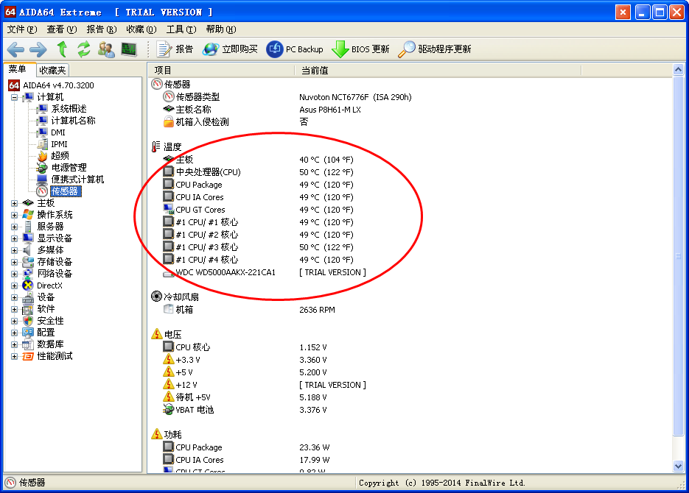689x493 pixels.
Task: Expand the 网络设备 tree node
Action: 15,274
